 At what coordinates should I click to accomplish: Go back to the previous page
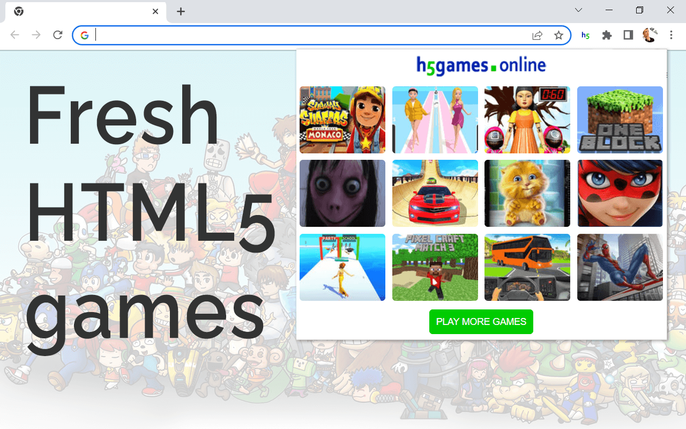pyautogui.click(x=15, y=35)
